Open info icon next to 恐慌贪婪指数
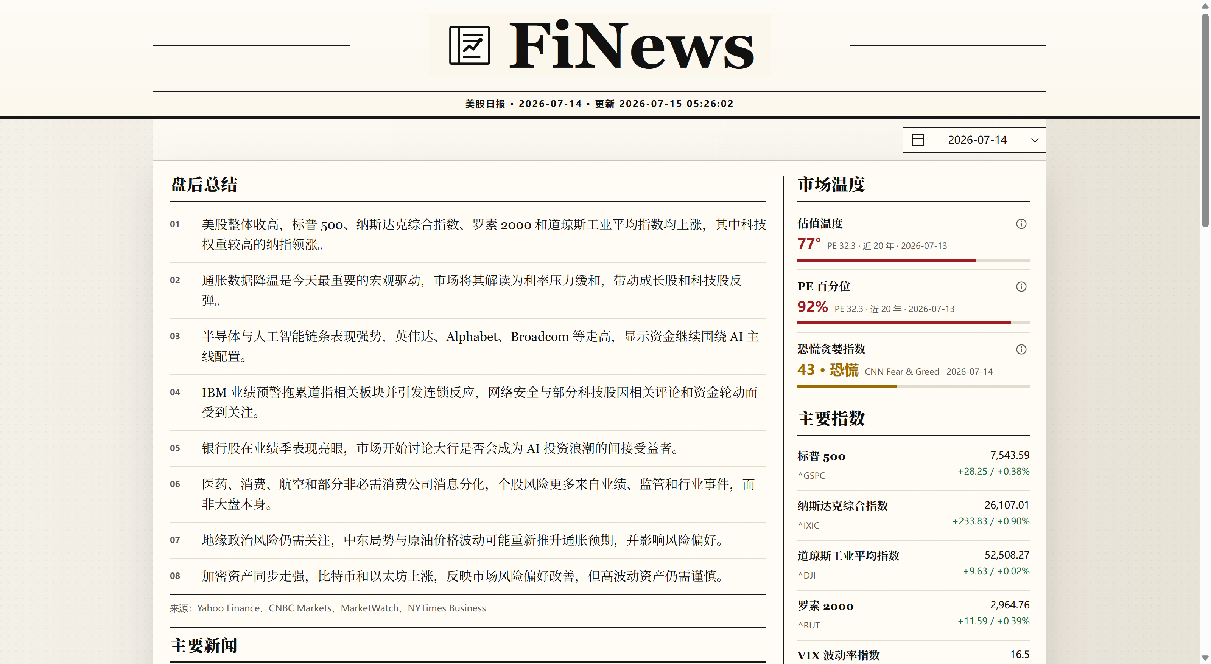1211x664 pixels. (x=1021, y=349)
